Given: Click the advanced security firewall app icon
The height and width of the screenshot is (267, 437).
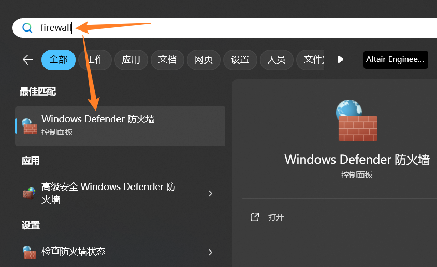Looking at the screenshot, I should point(29,193).
